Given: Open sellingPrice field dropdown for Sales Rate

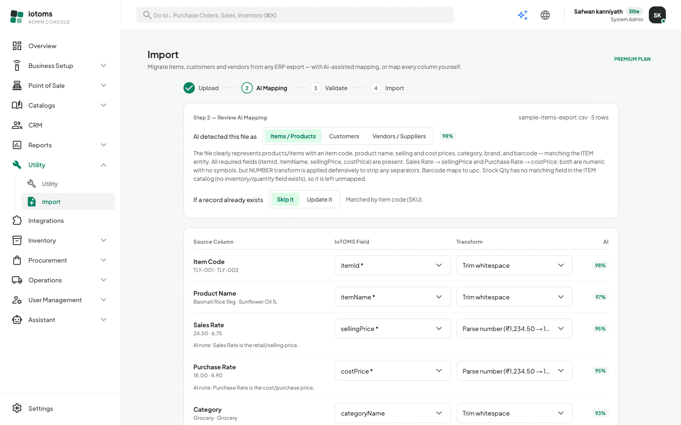Looking at the screenshot, I should (393, 329).
